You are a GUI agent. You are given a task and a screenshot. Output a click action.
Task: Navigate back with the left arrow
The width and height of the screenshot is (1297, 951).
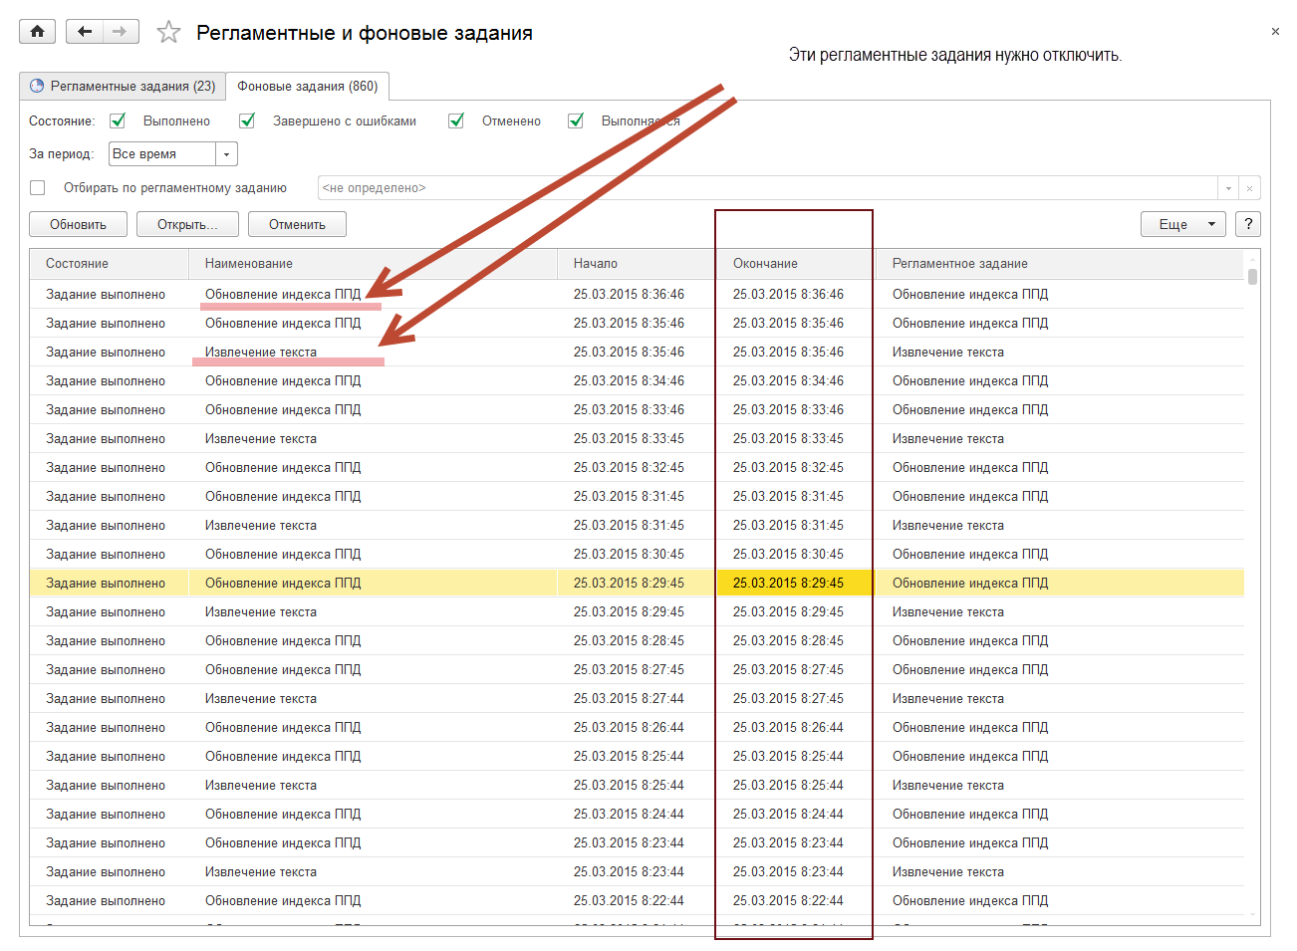pyautogui.click(x=85, y=32)
